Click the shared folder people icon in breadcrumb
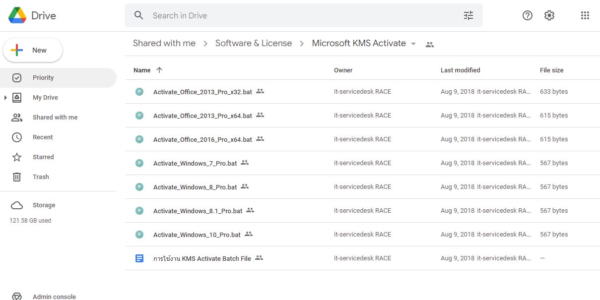 pos(430,44)
